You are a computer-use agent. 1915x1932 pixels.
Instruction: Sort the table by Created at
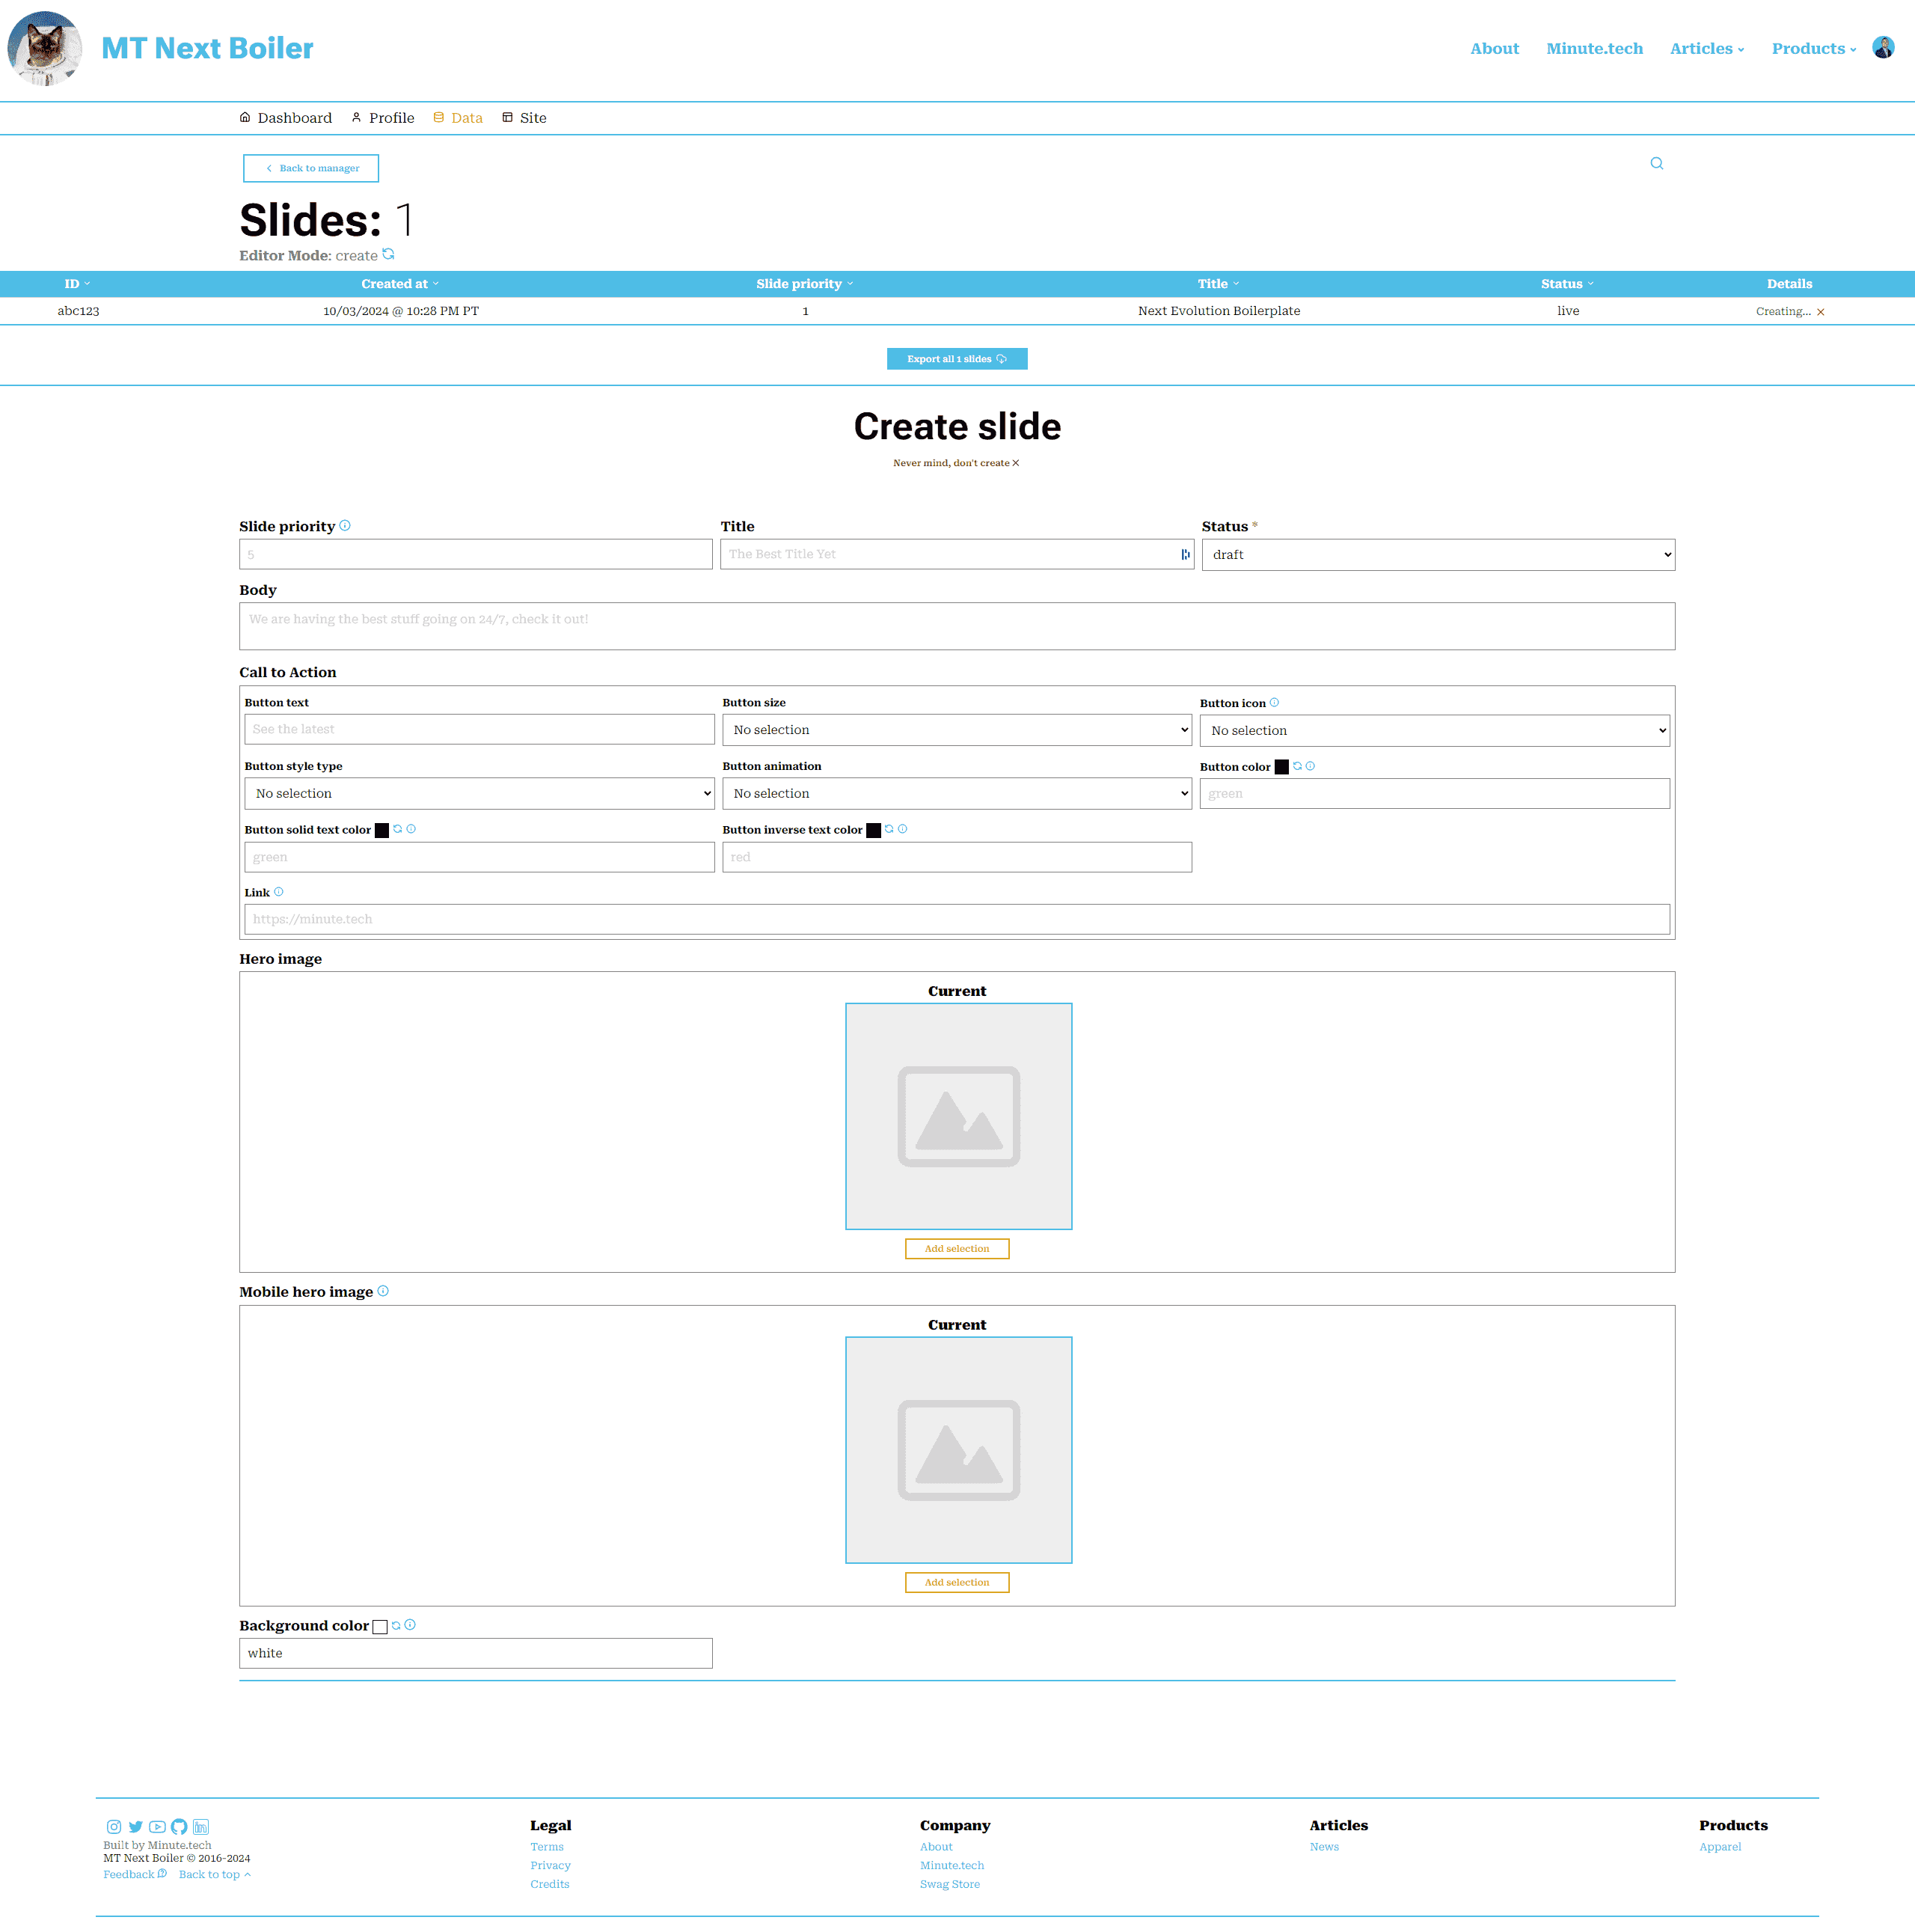[399, 284]
